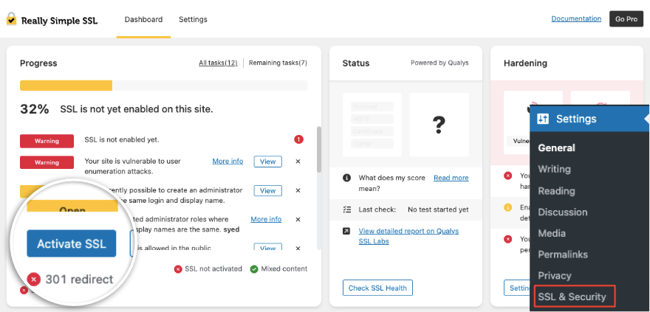Open SSL & Security settings page

click(x=572, y=297)
